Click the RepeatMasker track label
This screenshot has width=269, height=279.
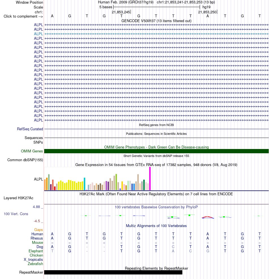pyautogui.click(x=31, y=272)
